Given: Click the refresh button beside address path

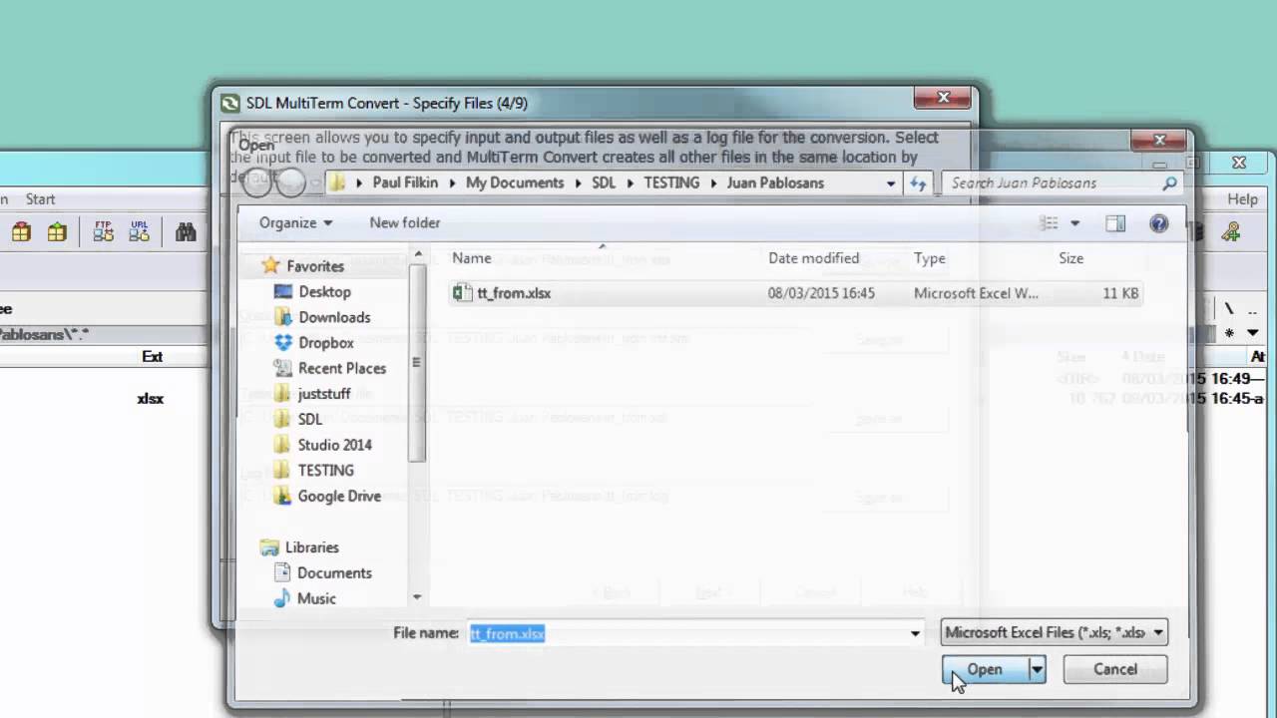Looking at the screenshot, I should (918, 182).
